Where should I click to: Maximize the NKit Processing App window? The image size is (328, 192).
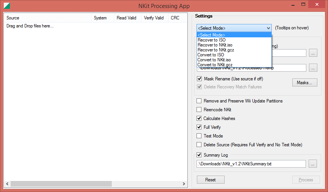point(303,5)
